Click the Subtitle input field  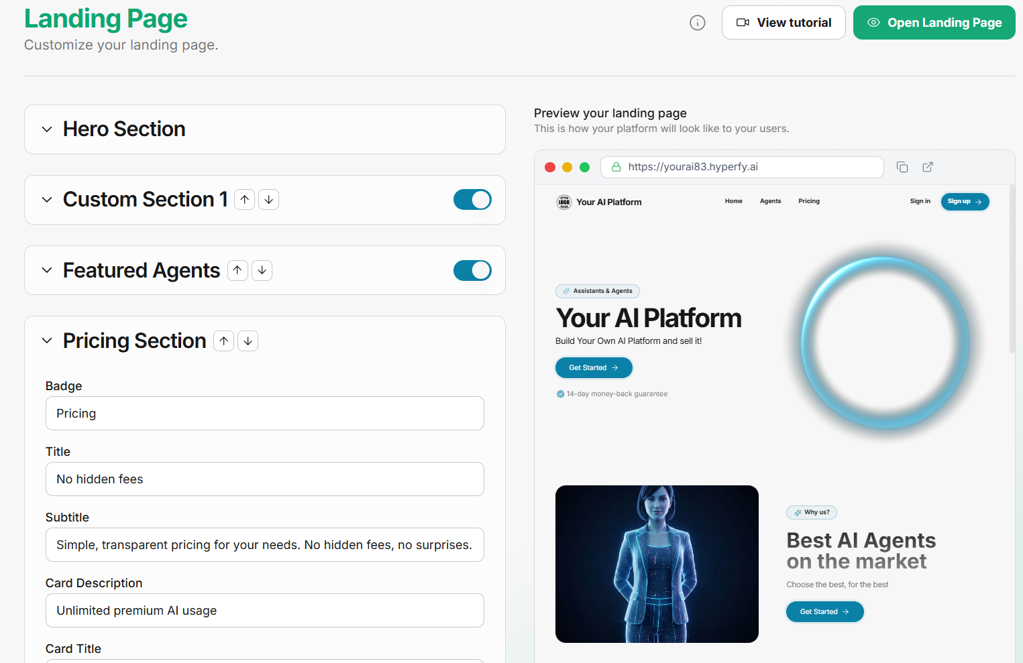pos(265,545)
